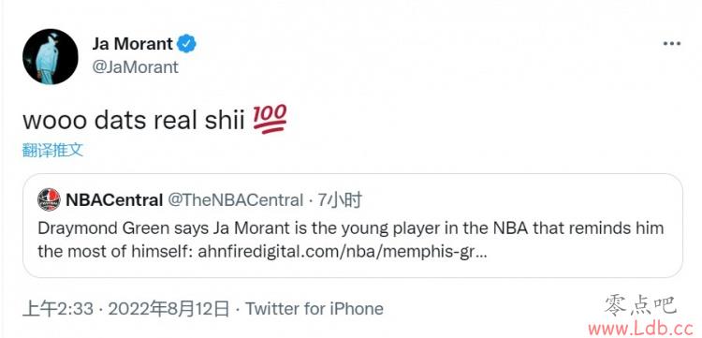The width and height of the screenshot is (702, 338).
Task: Open Ja Morant's profile avatar
Action: pyautogui.click(x=51, y=56)
